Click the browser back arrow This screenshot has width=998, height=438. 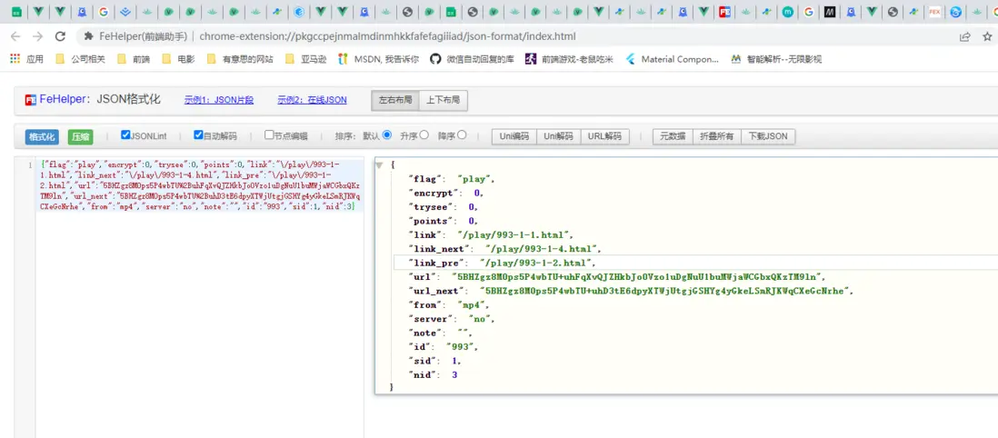coord(15,36)
